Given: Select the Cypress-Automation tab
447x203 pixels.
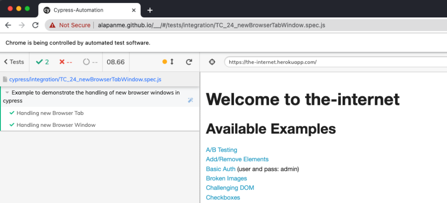Looking at the screenshot, I should click(x=89, y=10).
